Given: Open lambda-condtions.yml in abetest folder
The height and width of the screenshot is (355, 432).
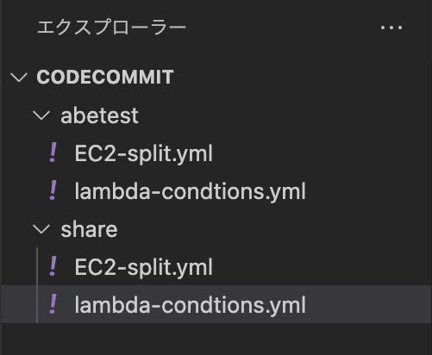Looking at the screenshot, I should click(x=190, y=191).
